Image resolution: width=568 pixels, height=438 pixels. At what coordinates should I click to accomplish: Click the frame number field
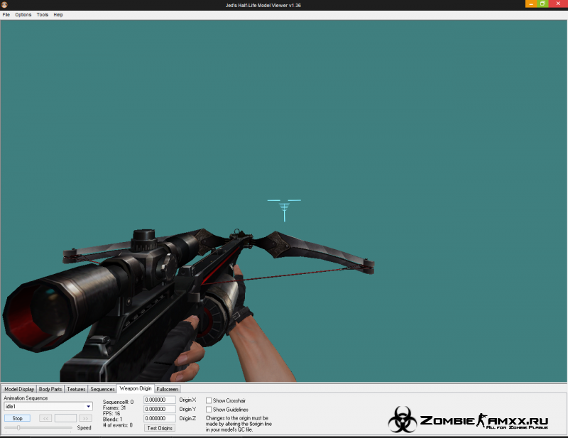65,418
